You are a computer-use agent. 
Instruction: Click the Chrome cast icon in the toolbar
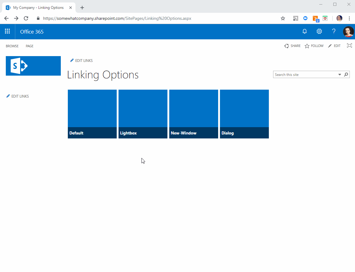coord(295,18)
